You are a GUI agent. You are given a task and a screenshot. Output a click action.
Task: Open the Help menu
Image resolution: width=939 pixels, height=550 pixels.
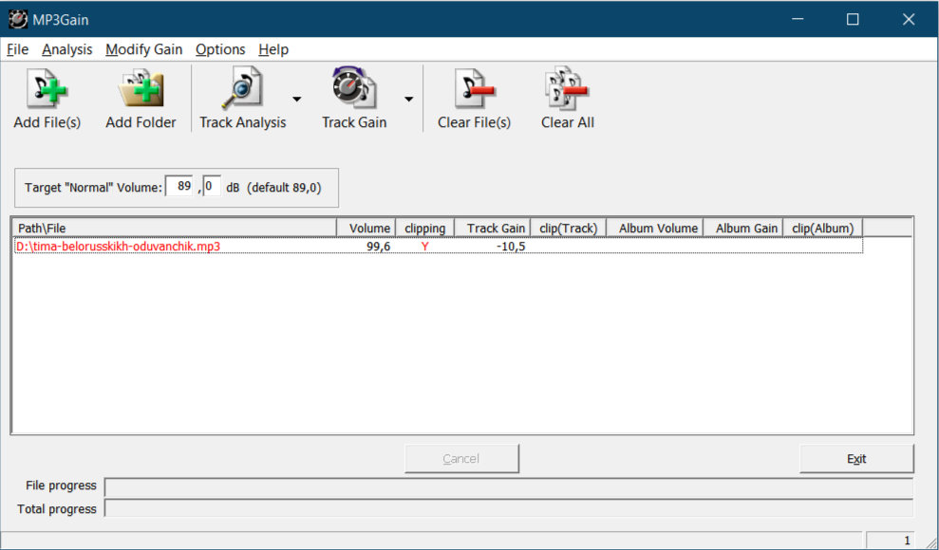[273, 49]
